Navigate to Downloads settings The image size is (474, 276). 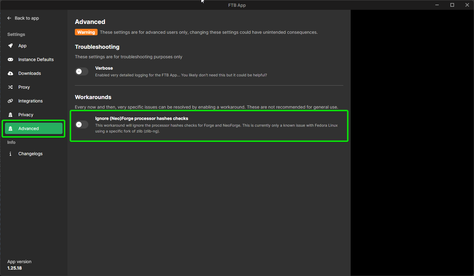coord(29,73)
